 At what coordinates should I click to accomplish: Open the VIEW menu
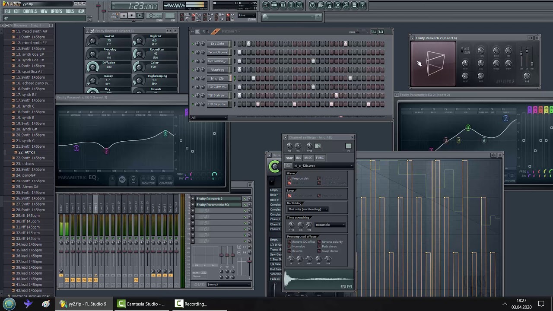click(44, 11)
